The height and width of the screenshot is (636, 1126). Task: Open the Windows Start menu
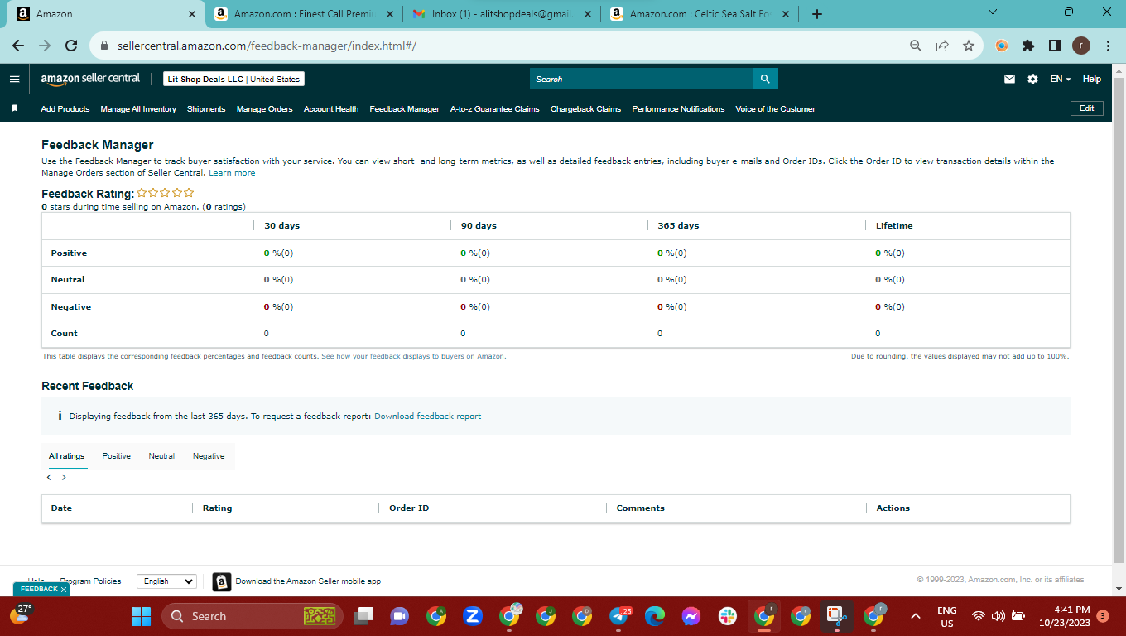pos(142,616)
